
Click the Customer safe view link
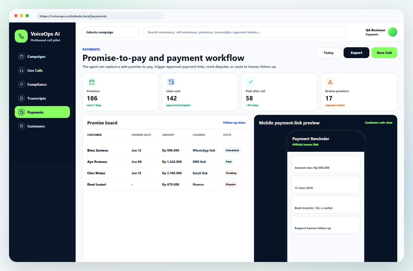click(x=379, y=123)
